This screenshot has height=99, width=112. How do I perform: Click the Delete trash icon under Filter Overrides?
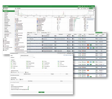point(20,80)
